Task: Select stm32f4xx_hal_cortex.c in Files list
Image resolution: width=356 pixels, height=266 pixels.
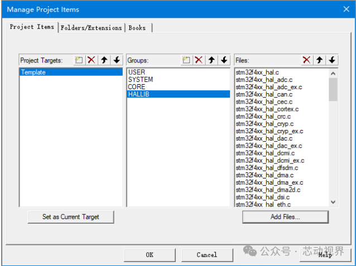Action: tap(267, 109)
